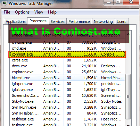Open the Options menu
The image size is (140, 126).
coord(22,12)
